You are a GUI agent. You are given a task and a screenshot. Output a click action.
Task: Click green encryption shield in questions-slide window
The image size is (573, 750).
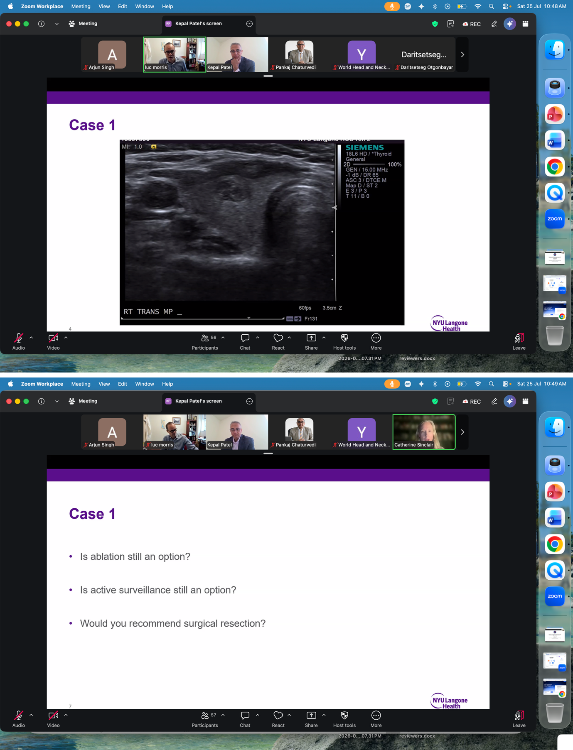tap(435, 402)
